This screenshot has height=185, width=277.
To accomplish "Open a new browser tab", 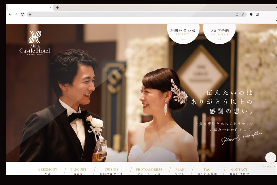I will pos(57,7).
